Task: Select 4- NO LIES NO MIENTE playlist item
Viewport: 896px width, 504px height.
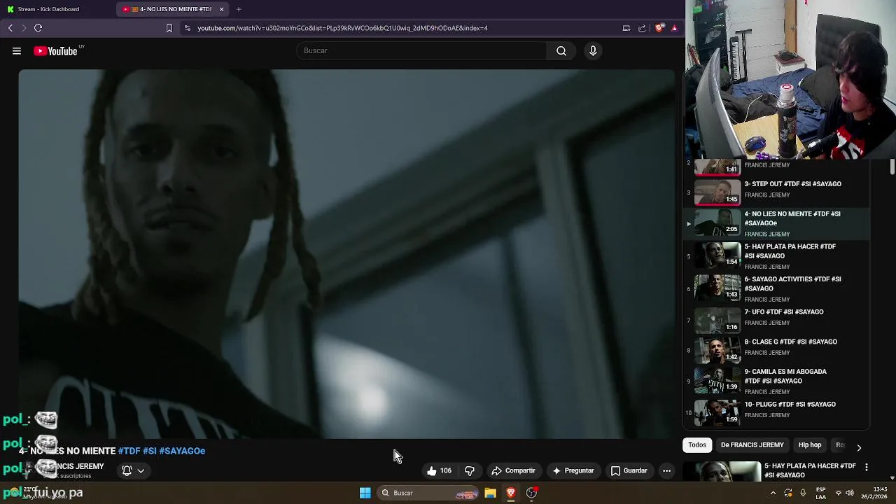Action: [x=776, y=223]
